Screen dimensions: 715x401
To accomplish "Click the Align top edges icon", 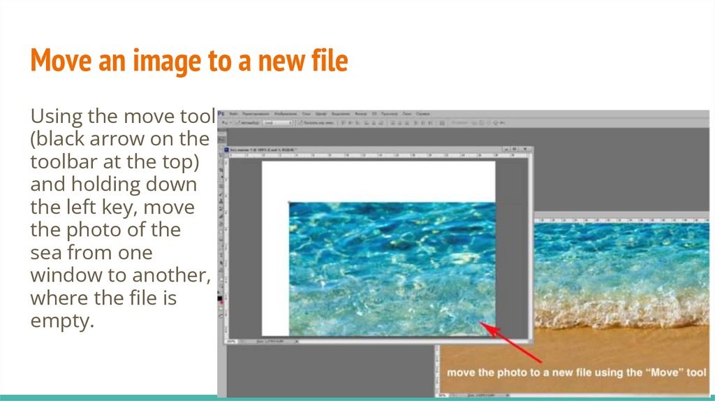I will pos(344,123).
